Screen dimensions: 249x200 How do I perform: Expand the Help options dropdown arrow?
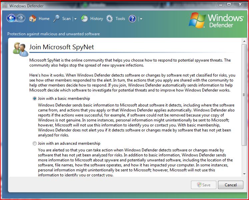tap(141, 19)
